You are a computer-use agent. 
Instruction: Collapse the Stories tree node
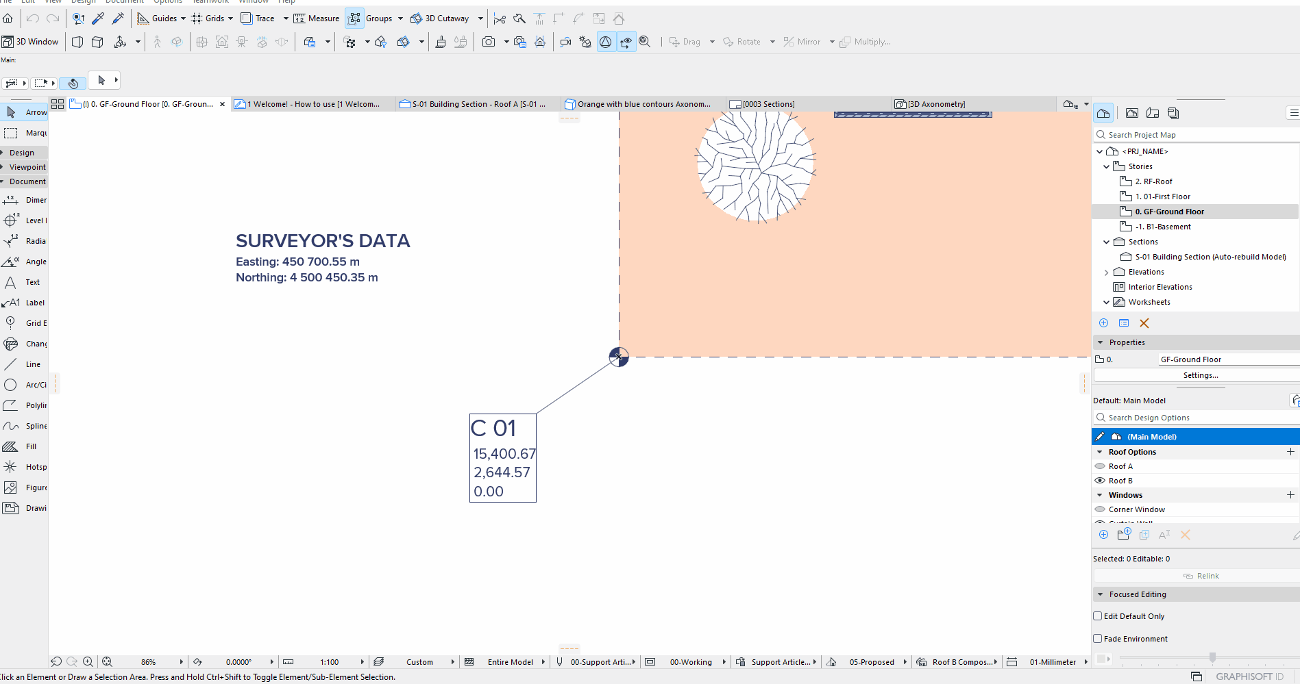point(1106,166)
